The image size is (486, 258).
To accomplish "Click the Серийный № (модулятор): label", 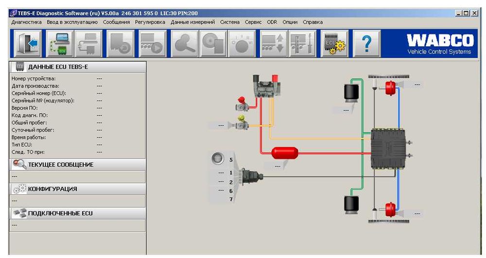I will [x=43, y=101].
